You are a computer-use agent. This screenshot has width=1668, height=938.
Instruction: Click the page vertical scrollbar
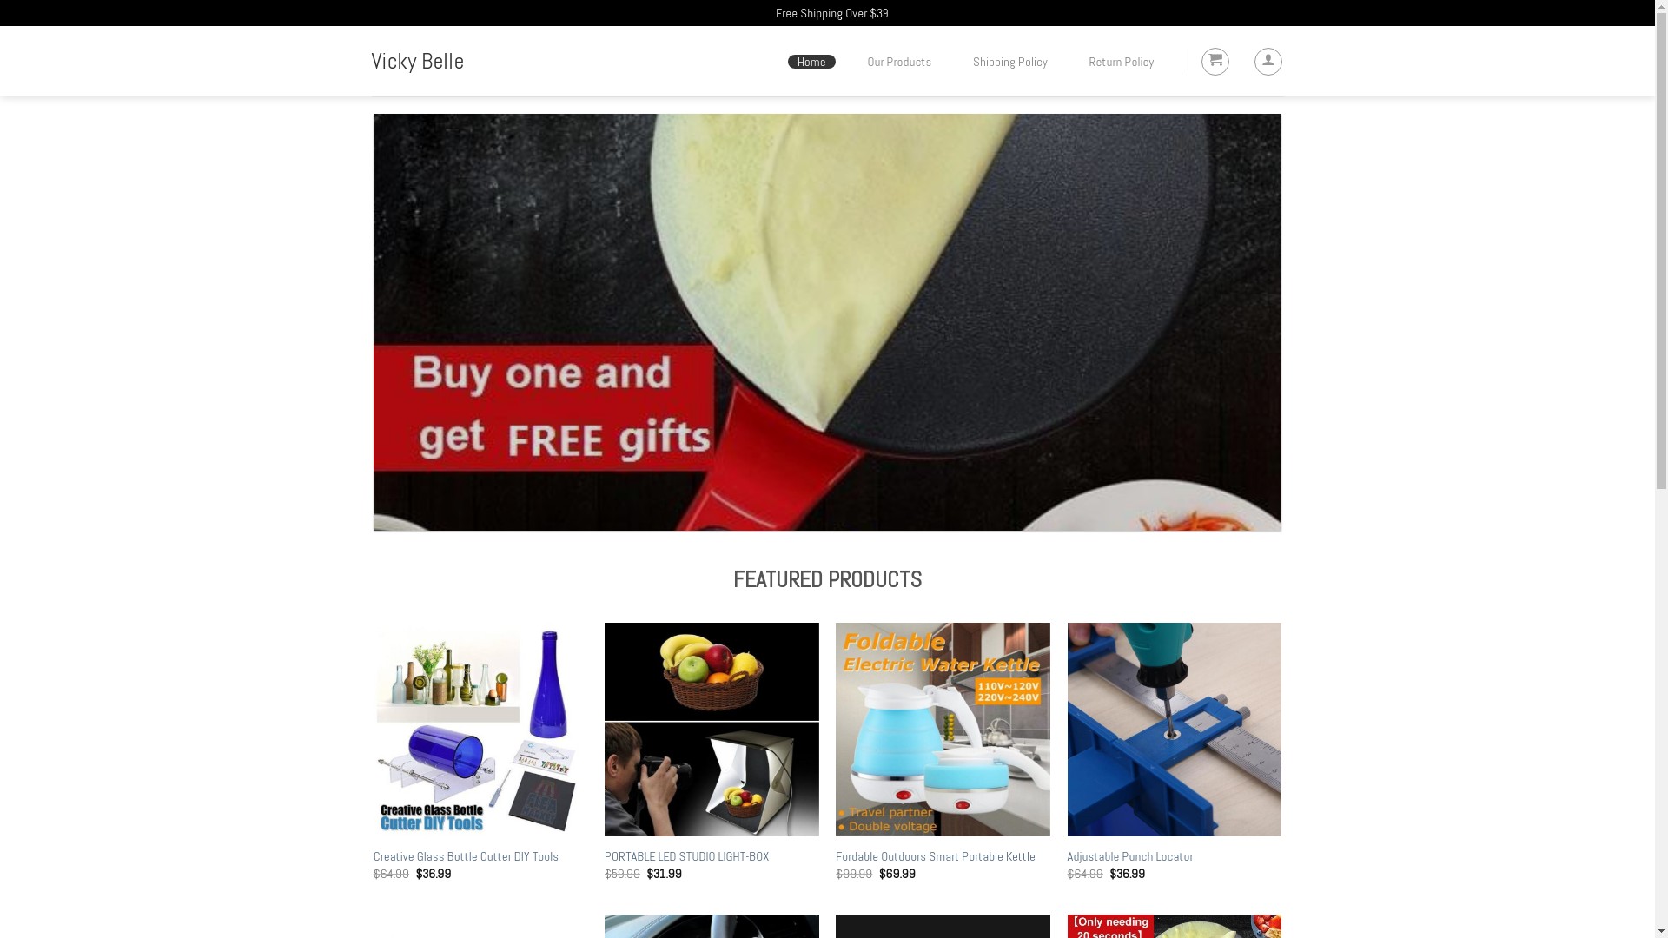point(1661,469)
